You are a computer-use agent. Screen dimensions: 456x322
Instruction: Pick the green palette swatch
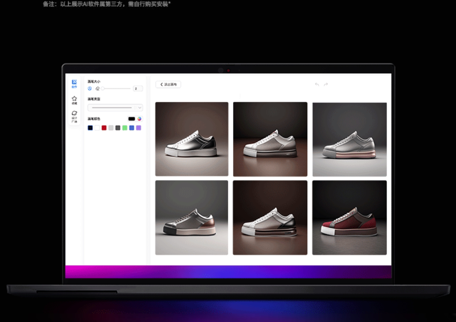[125, 128]
